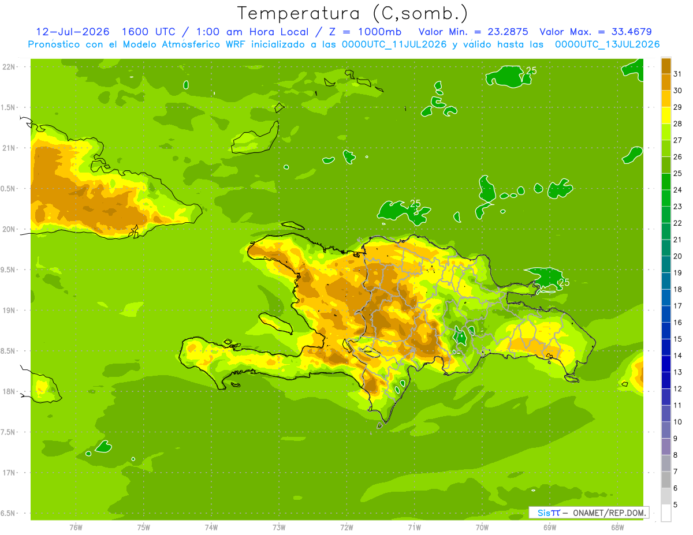Select legend swatch between 30 and 31
The image size is (693, 535).
coord(666,82)
